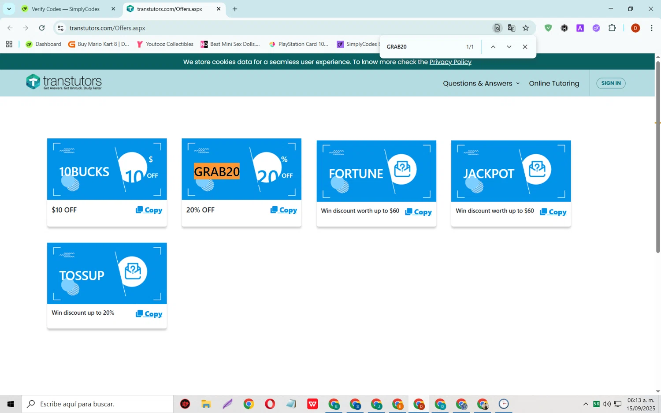Open Youtooz Collectibles bookmark

tap(165, 44)
